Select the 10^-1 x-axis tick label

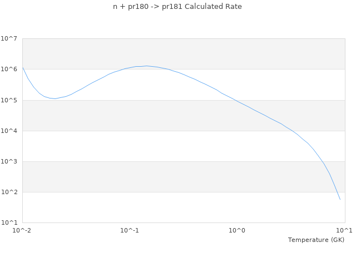pos(130,230)
